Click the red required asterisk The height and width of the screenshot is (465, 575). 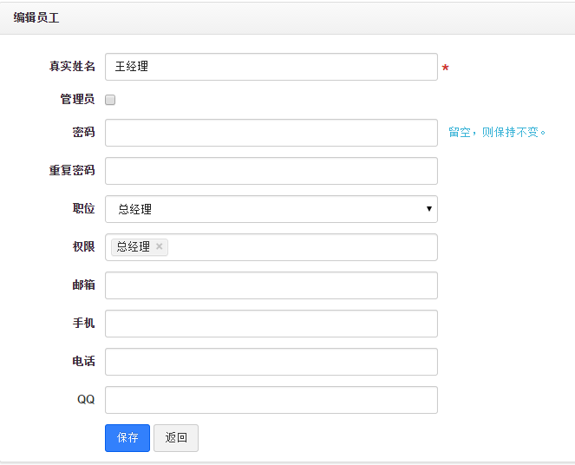point(446,69)
